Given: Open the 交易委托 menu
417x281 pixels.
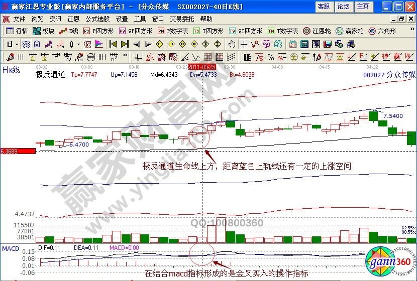Looking at the screenshot, I should [182, 19].
